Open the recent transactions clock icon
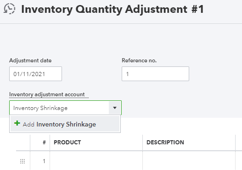The image size is (242, 170). [x=10, y=9]
